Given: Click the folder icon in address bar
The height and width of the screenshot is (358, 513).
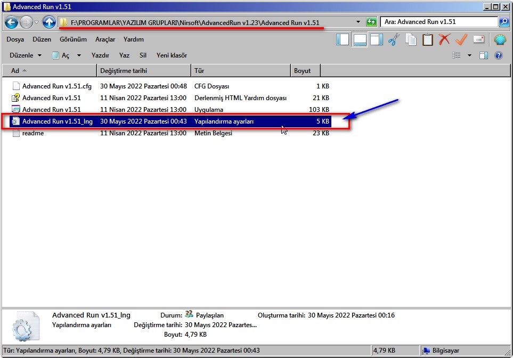Looking at the screenshot, I should click(x=63, y=22).
